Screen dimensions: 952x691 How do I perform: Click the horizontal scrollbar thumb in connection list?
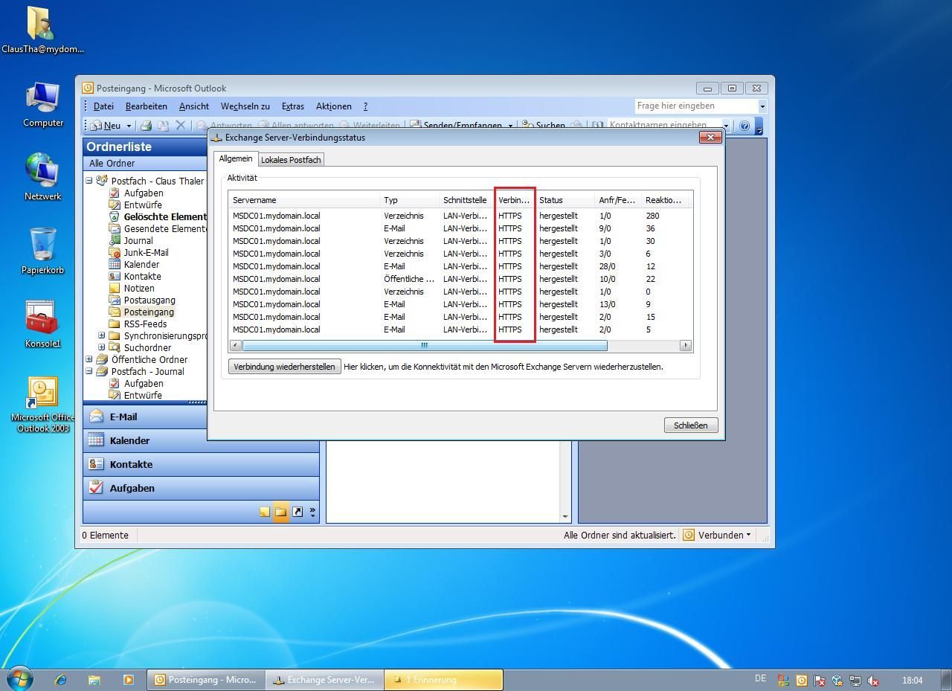click(424, 345)
